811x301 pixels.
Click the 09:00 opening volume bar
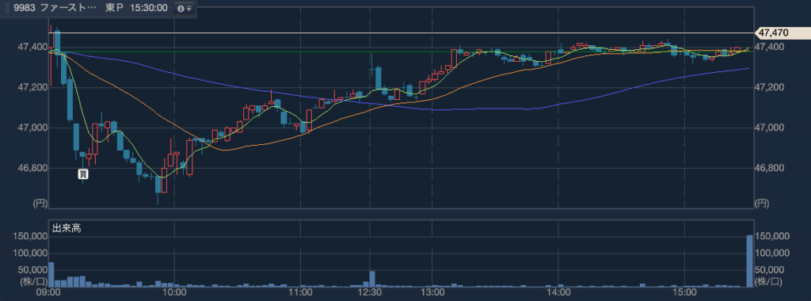(x=51, y=275)
